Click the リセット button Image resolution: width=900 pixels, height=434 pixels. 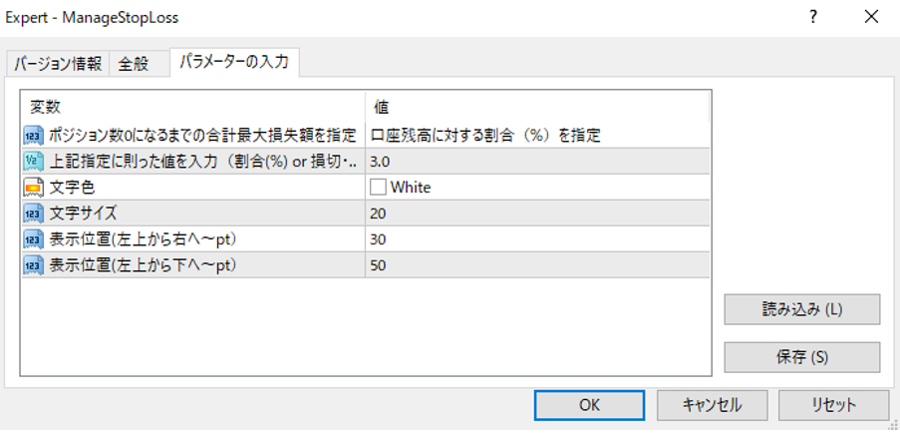click(x=833, y=404)
